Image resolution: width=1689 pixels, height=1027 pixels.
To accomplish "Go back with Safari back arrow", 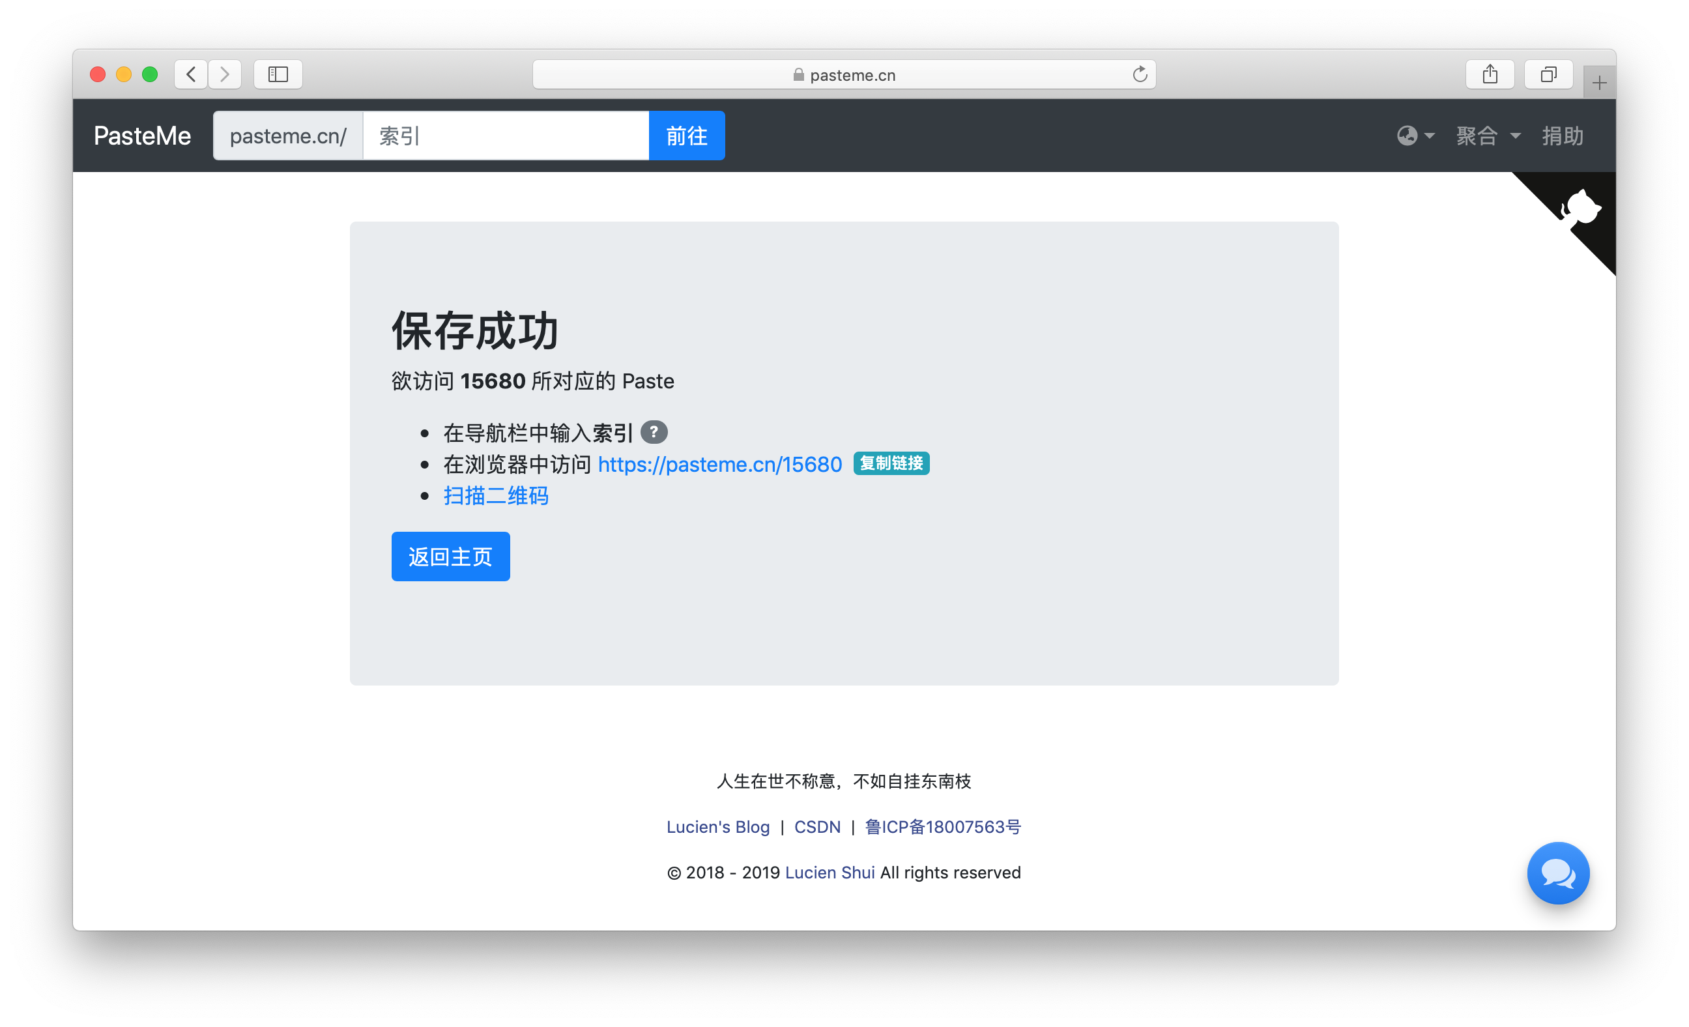I will 191,74.
